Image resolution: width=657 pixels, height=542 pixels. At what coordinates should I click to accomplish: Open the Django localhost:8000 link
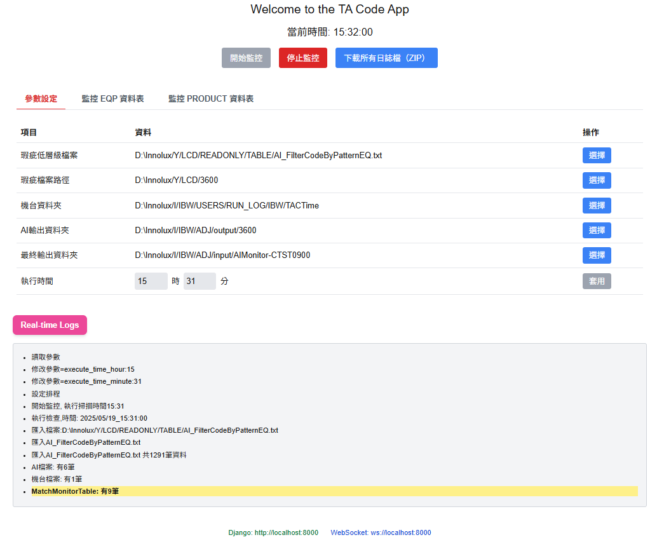point(273,532)
